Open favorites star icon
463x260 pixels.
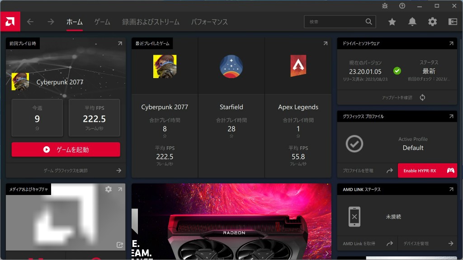pyautogui.click(x=392, y=22)
